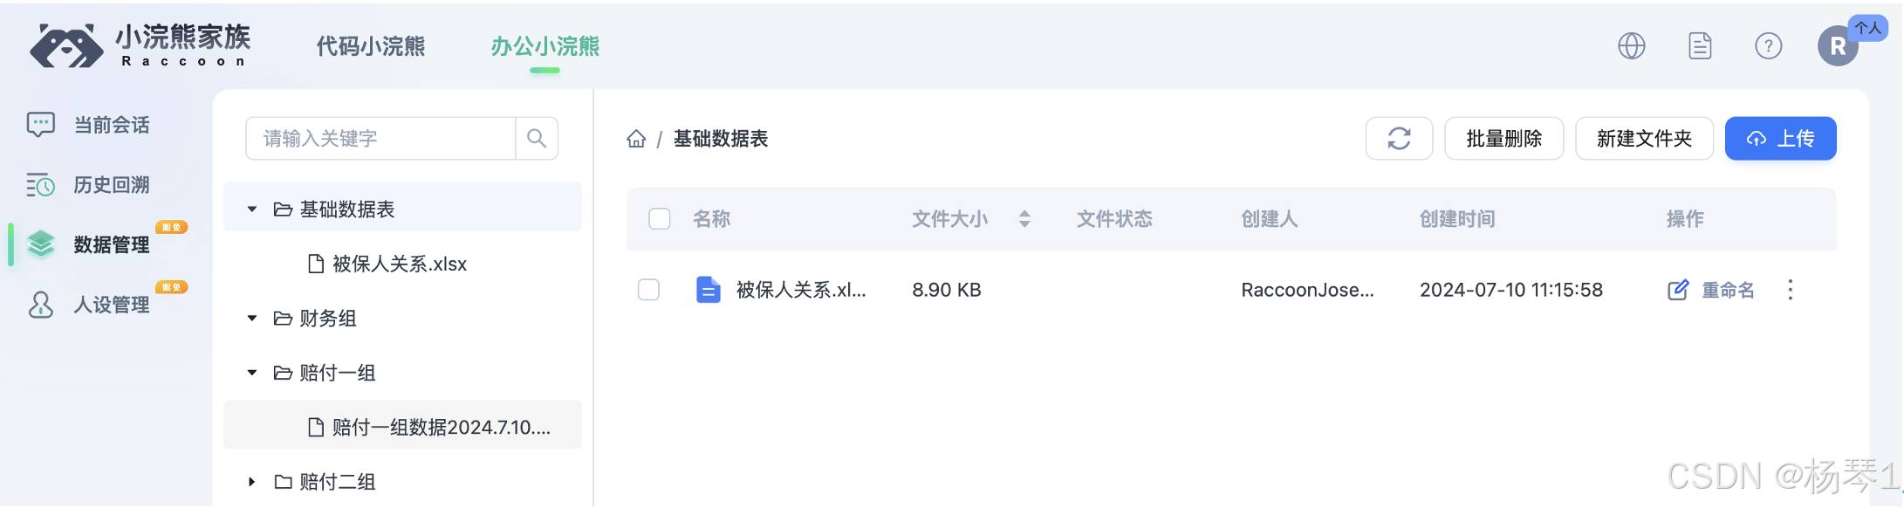Click the Raccoon family logo
The width and height of the screenshot is (1904, 508).
point(140,45)
